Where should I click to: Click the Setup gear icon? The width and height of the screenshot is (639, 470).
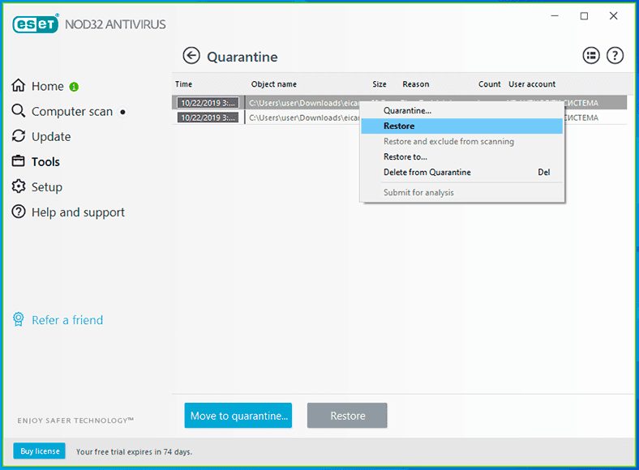point(19,186)
